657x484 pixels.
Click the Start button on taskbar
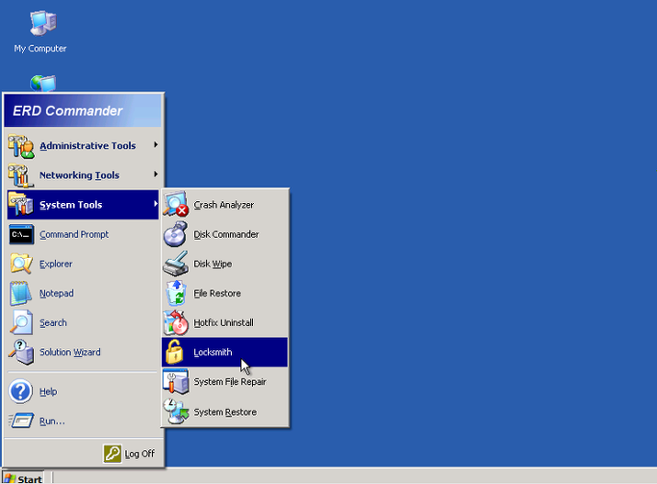coord(23,478)
